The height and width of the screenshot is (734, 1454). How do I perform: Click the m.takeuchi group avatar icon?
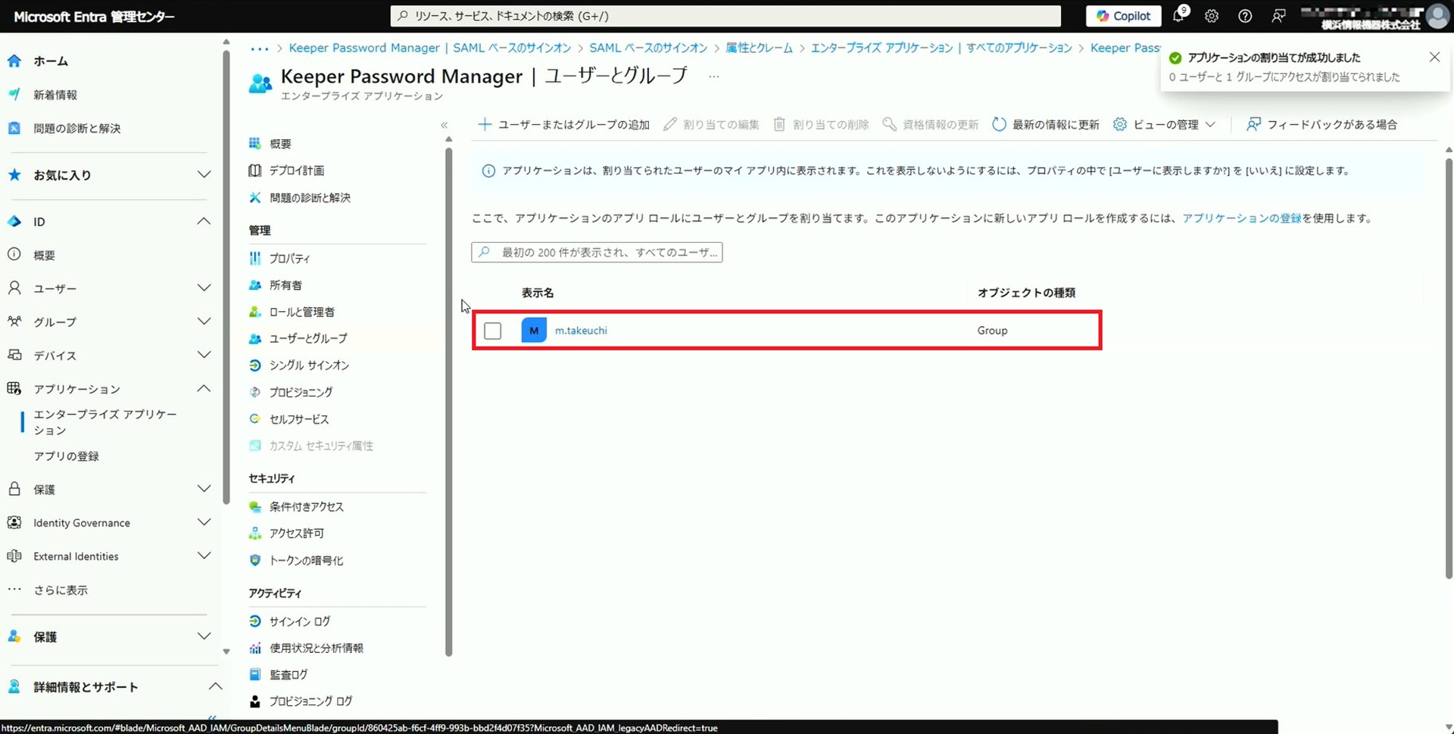click(x=534, y=331)
